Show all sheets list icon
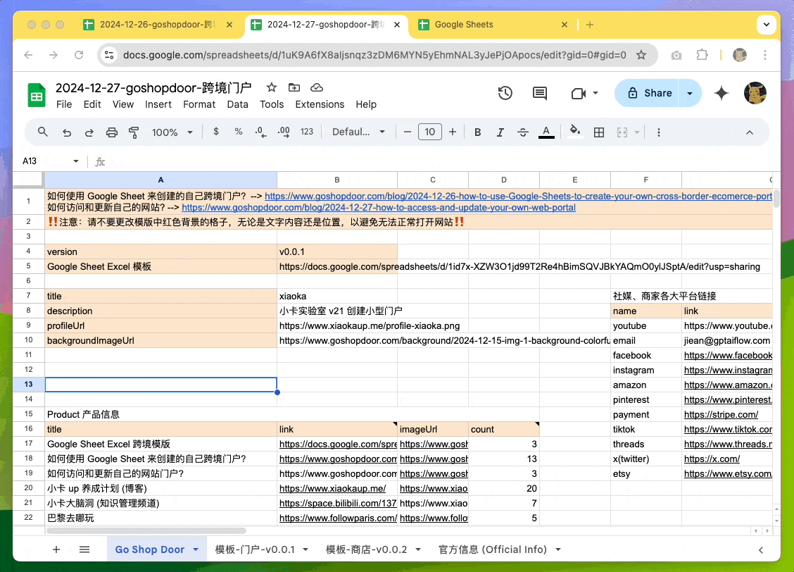794x572 pixels. pos(84,549)
